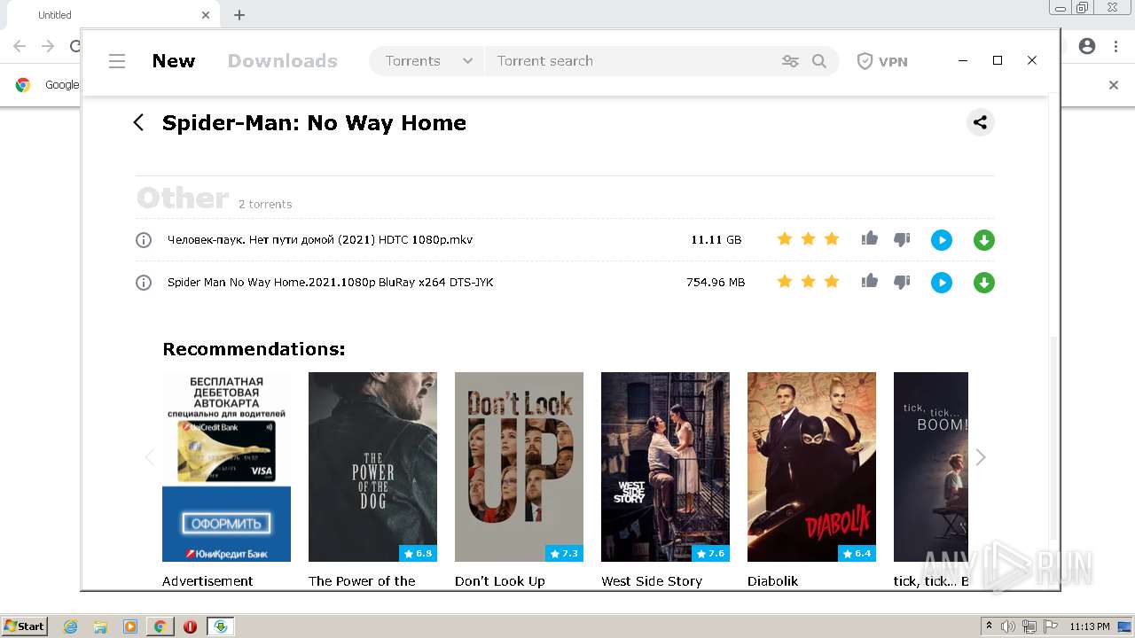Click star rating of 754.96 MB torrent
The height and width of the screenshot is (638, 1135).
pyautogui.click(x=808, y=282)
